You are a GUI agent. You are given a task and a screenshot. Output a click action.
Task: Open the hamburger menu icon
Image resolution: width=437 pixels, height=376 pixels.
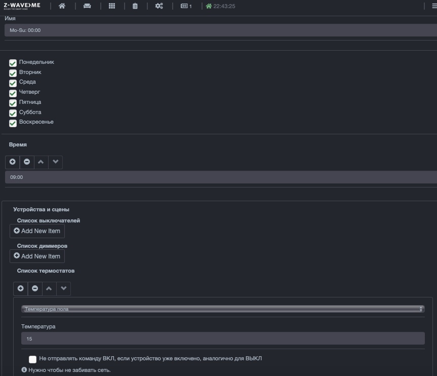pyautogui.click(x=434, y=6)
